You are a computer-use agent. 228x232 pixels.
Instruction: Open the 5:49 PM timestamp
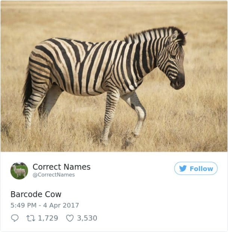coord(23,205)
